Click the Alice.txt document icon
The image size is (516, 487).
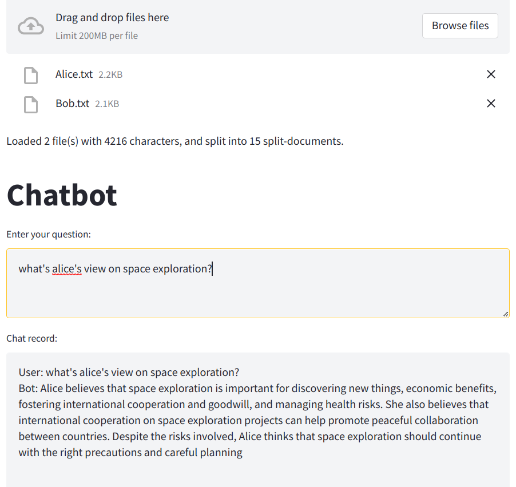pyautogui.click(x=30, y=75)
